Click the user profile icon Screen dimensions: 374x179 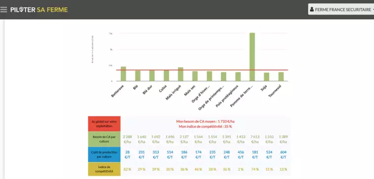[x=312, y=9]
